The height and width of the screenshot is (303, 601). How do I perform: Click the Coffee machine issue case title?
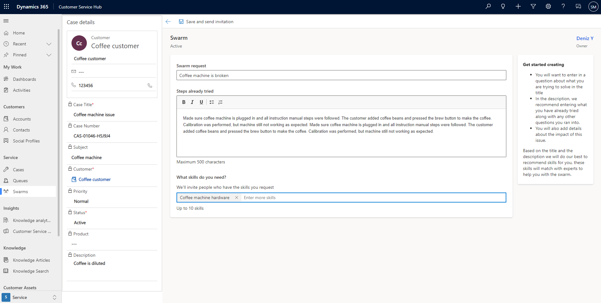point(94,115)
